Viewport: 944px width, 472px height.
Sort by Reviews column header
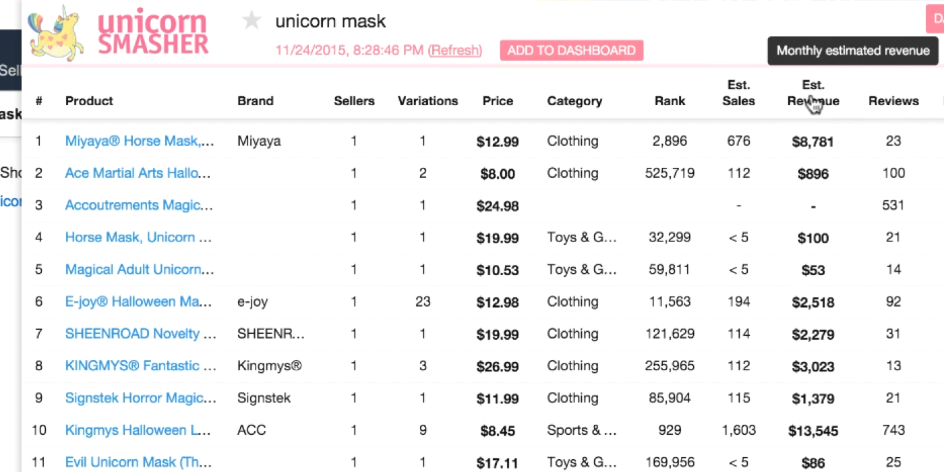point(893,101)
